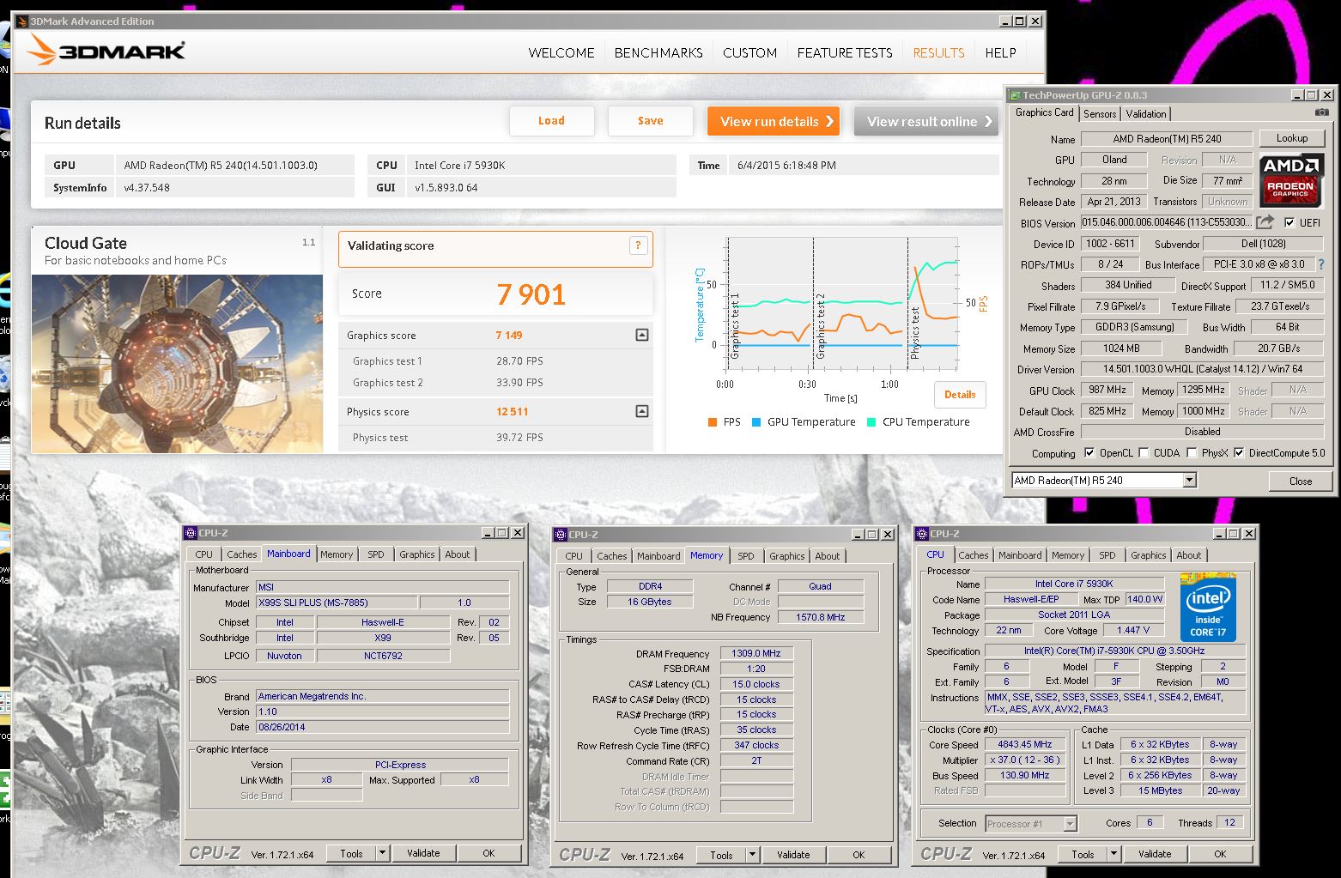Click Validate in the Mainboard CPU-Z window
The height and width of the screenshot is (878, 1341).
tap(423, 853)
